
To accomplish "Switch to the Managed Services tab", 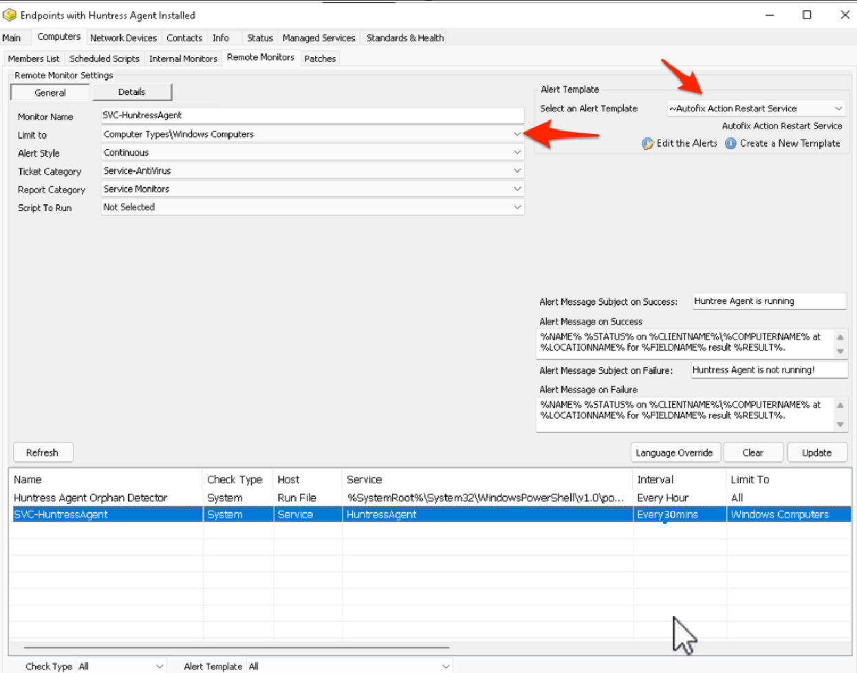I will coord(319,38).
